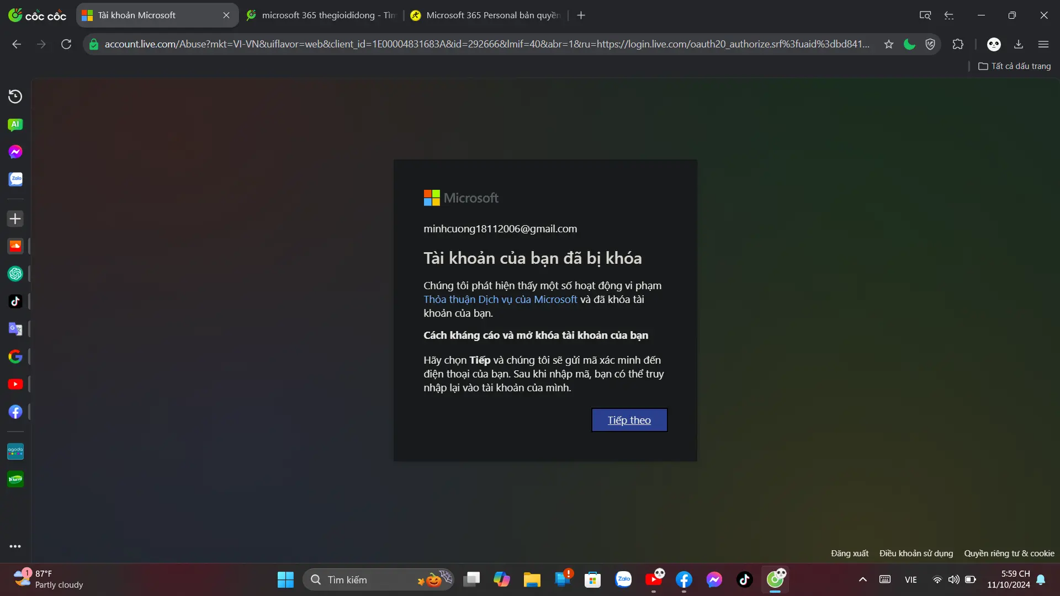Screen dimensions: 1060x596
Task: Open the weather widget 87°F Partly cloudy
Action: (x=49, y=579)
